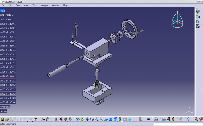The image size is (203, 126).
Task: Select Part20 (Part20.1) tree node
Action: coord(8,24)
